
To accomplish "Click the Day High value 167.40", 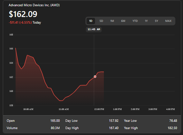I will pyautogui.click(x=114, y=128).
